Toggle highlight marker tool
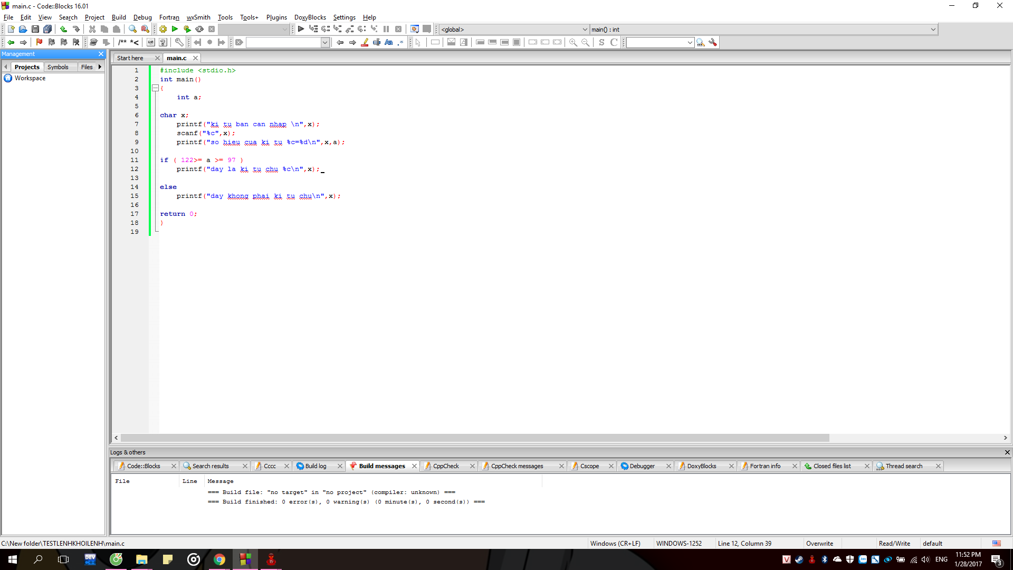Image resolution: width=1013 pixels, height=570 pixels. coord(365,42)
